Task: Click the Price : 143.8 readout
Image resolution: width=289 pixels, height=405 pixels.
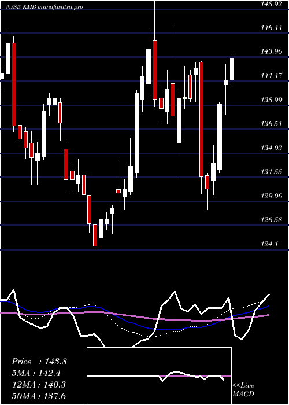Action: pyautogui.click(x=39, y=362)
